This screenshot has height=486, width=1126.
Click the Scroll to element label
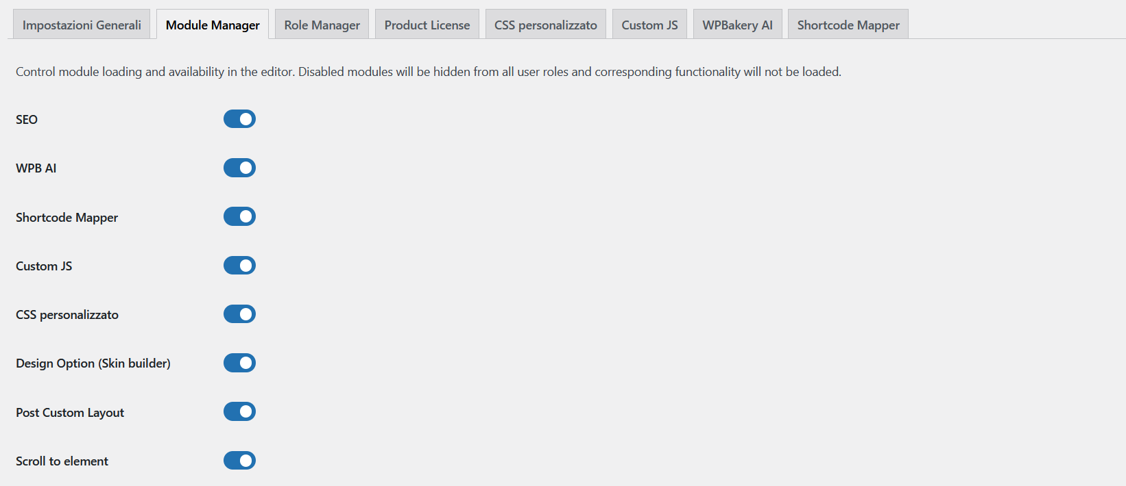coord(62,461)
